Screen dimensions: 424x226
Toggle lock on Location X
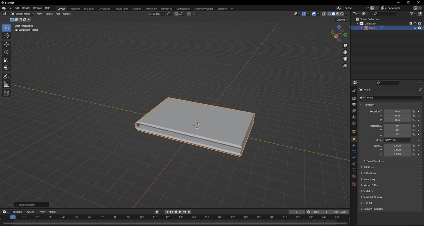[414, 112]
